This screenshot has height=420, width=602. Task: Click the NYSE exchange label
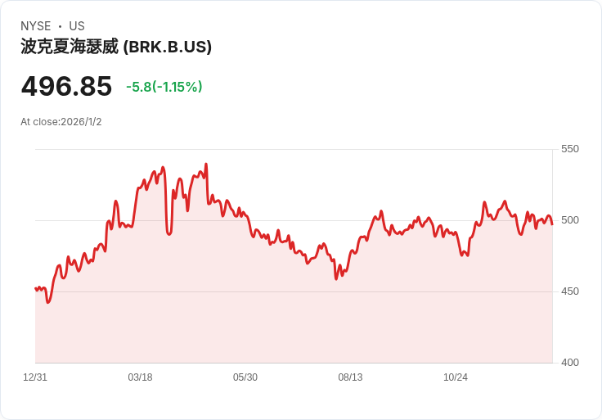(35, 26)
